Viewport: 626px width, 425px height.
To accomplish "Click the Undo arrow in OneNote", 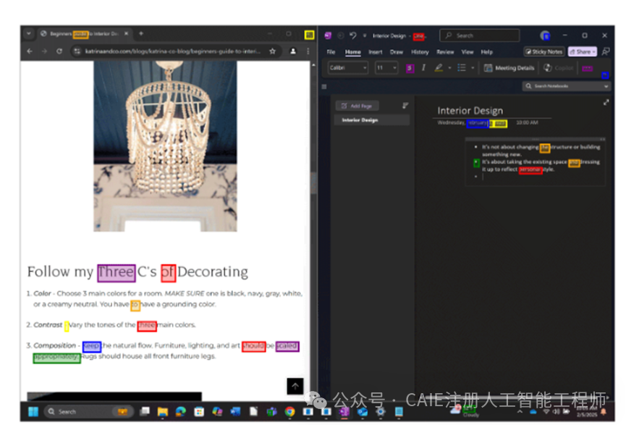I will pos(352,35).
